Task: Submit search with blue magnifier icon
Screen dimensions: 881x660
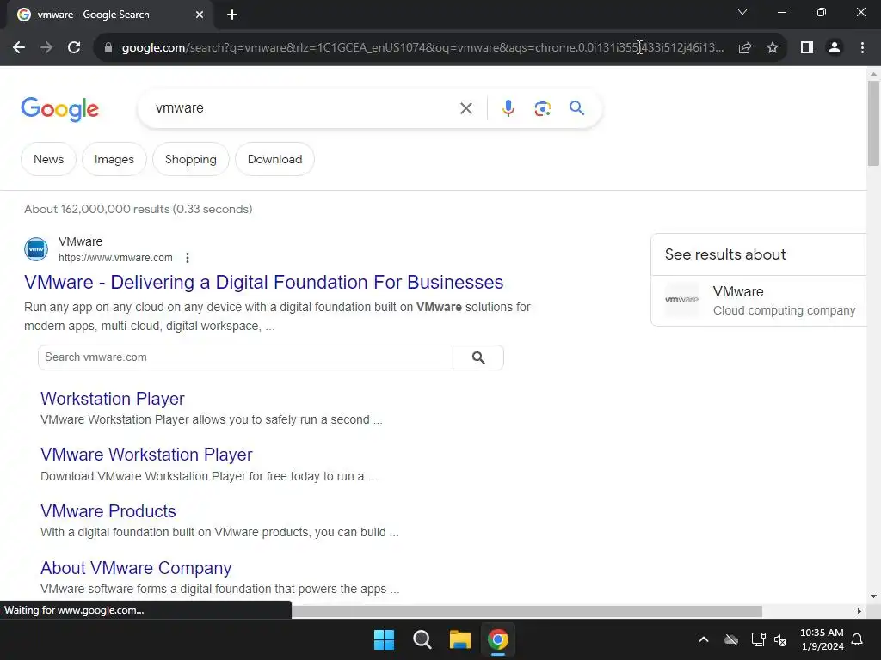Action: point(577,107)
